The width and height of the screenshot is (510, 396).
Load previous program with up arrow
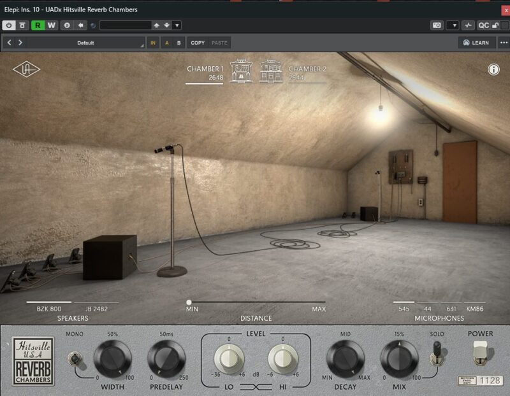pyautogui.click(x=156, y=25)
